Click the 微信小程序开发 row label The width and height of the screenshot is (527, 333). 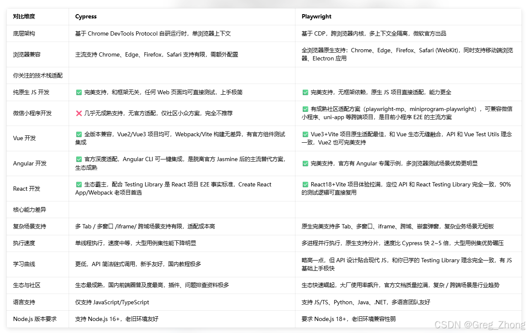(x=33, y=114)
